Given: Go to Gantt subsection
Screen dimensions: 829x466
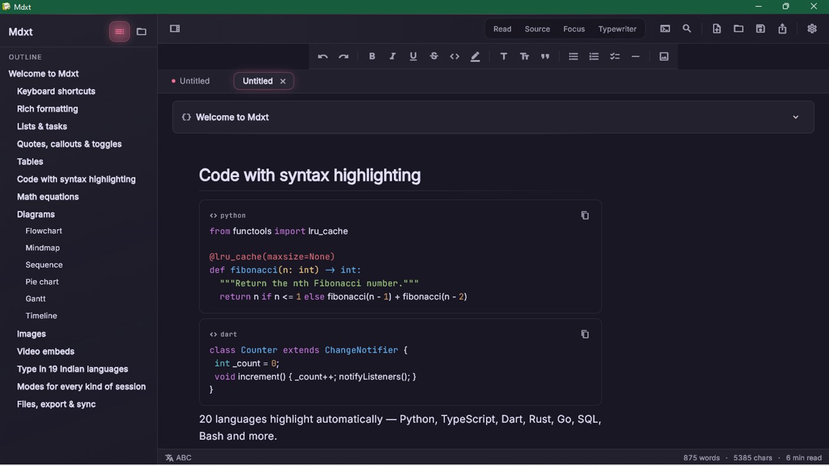Looking at the screenshot, I should [36, 299].
